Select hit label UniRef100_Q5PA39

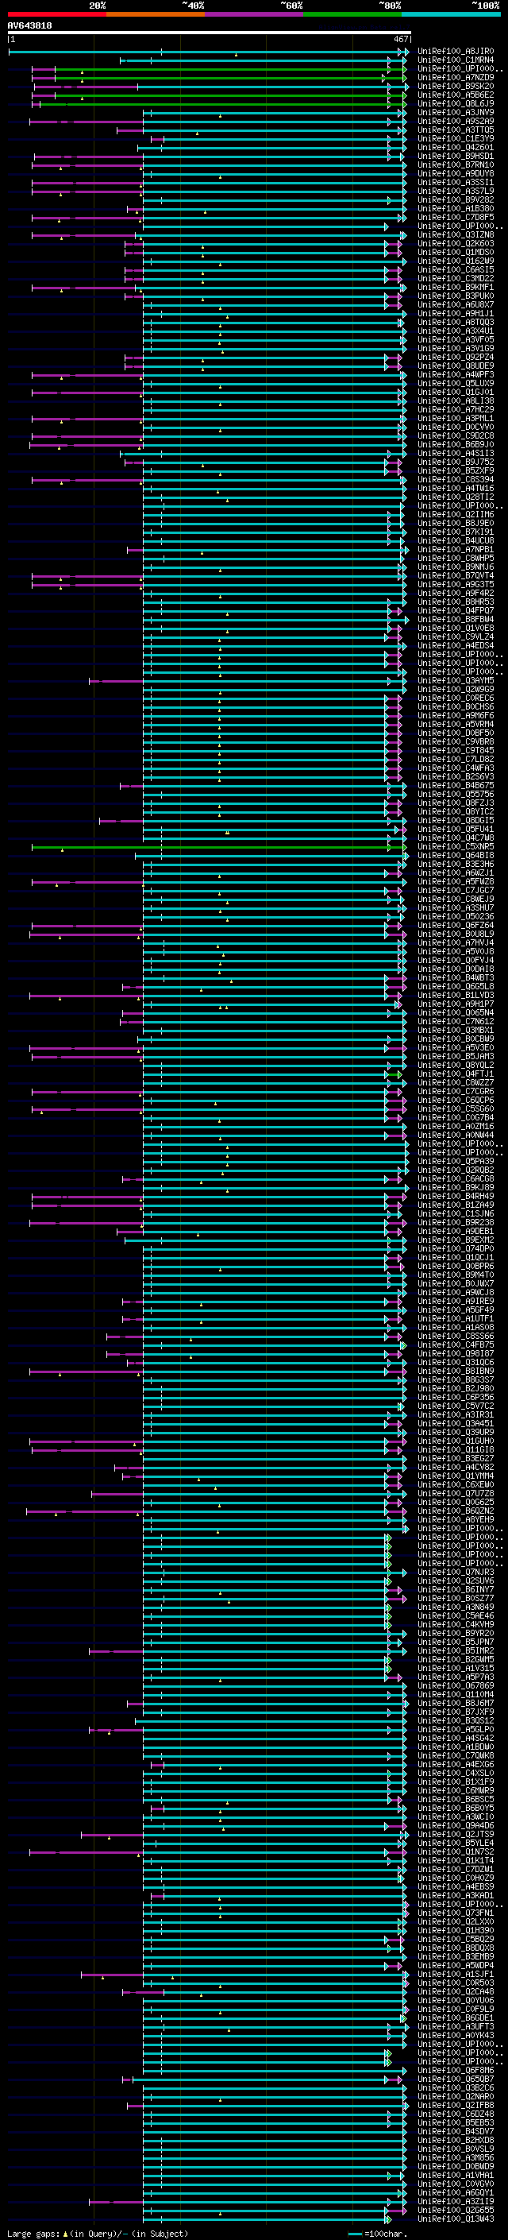[x=456, y=1162]
